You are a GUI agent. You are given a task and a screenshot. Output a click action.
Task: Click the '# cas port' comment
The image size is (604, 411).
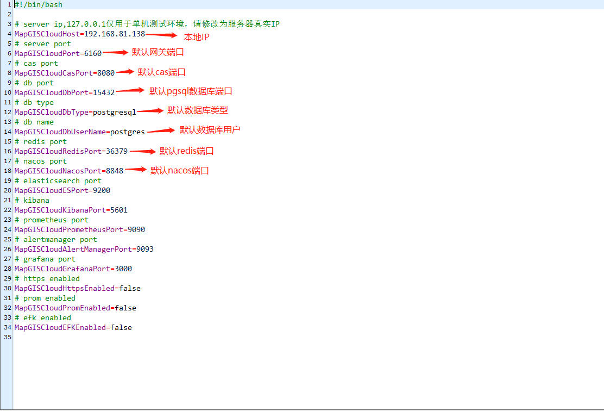click(x=36, y=63)
